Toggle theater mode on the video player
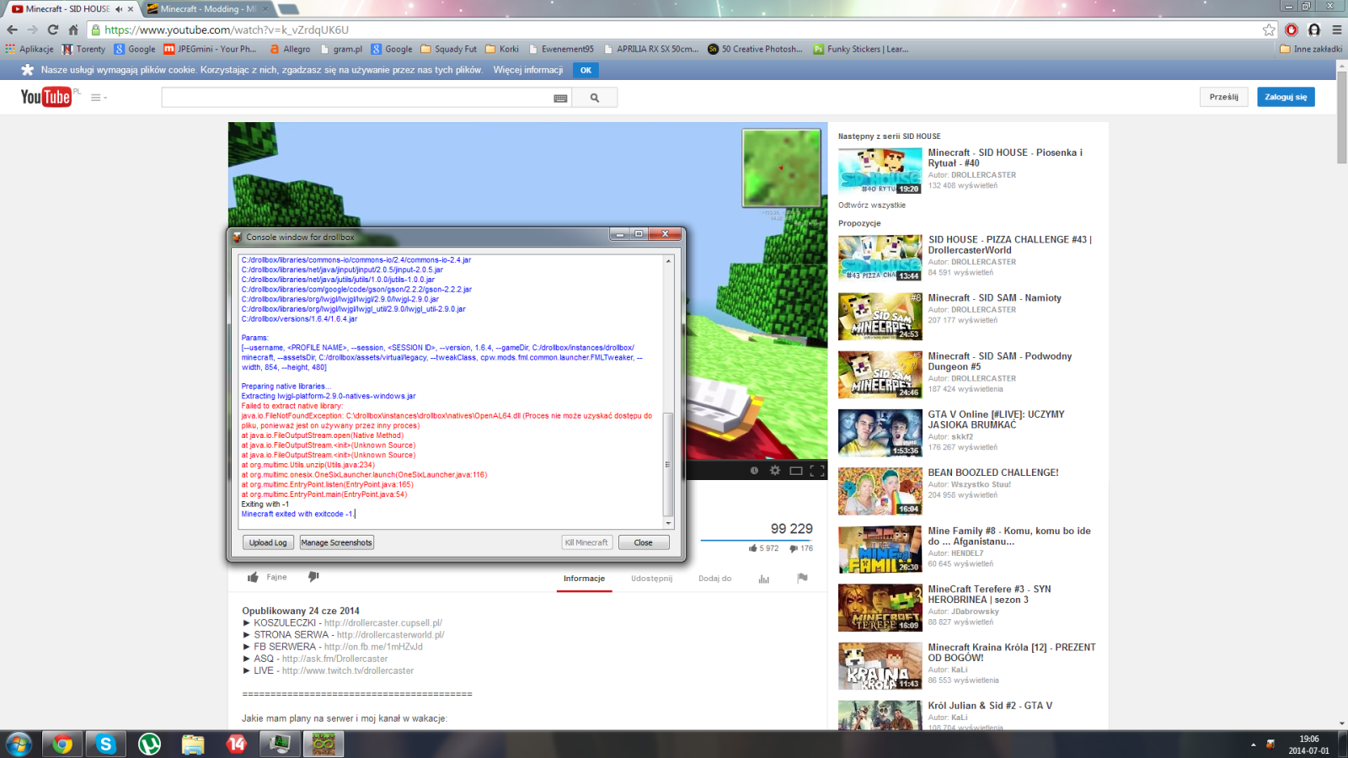Screen dimensions: 1348x758 tap(795, 470)
